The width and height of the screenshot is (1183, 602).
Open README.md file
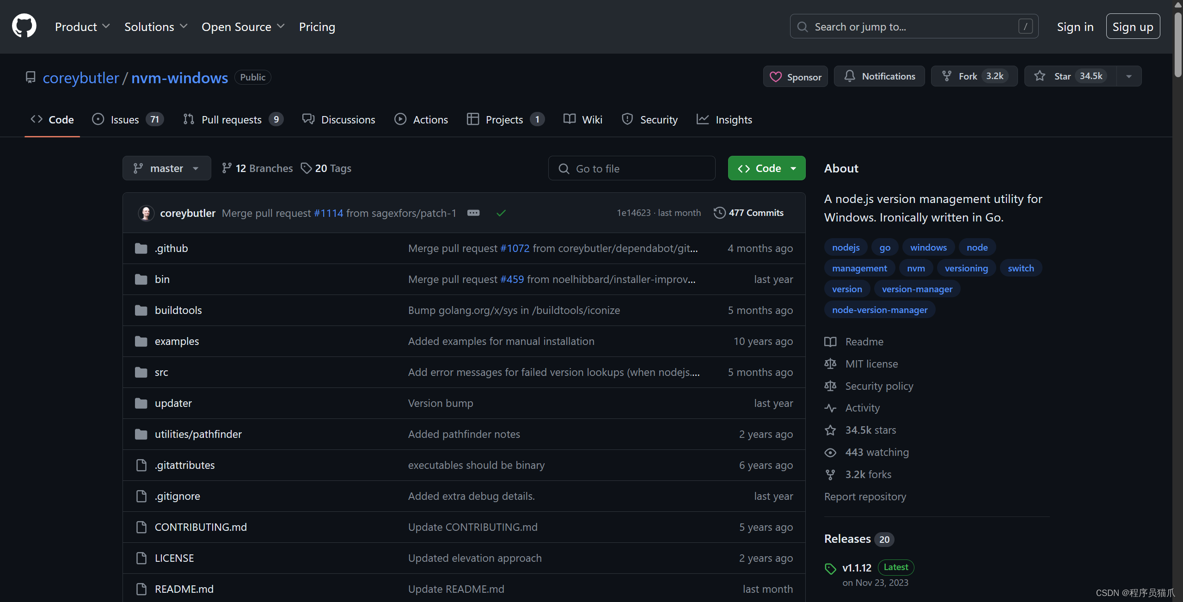[184, 589]
